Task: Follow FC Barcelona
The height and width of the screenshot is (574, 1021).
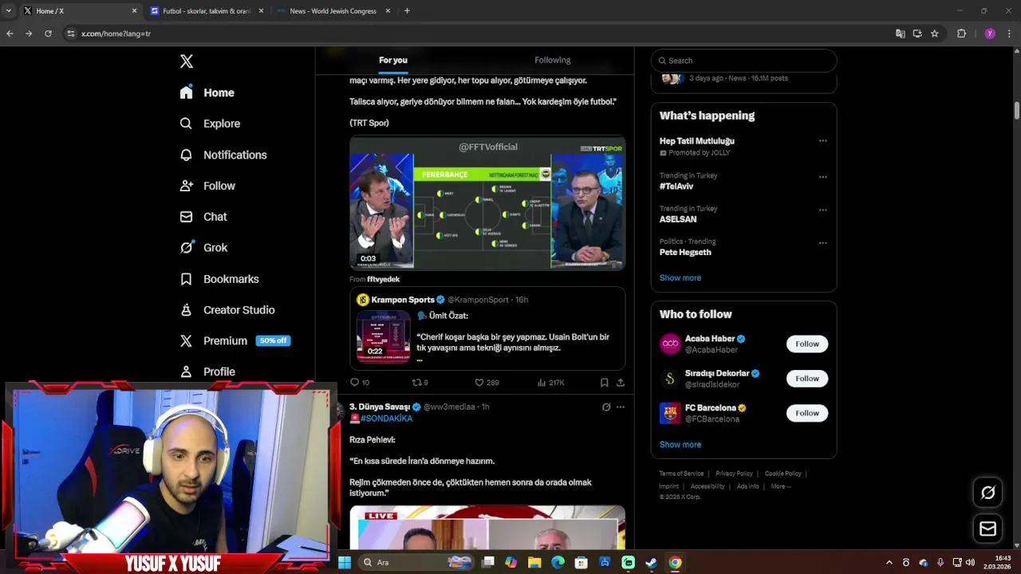Action: pos(807,413)
